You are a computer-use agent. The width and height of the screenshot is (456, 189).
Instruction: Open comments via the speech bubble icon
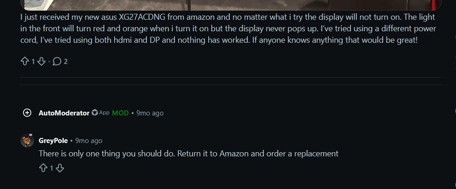click(57, 61)
